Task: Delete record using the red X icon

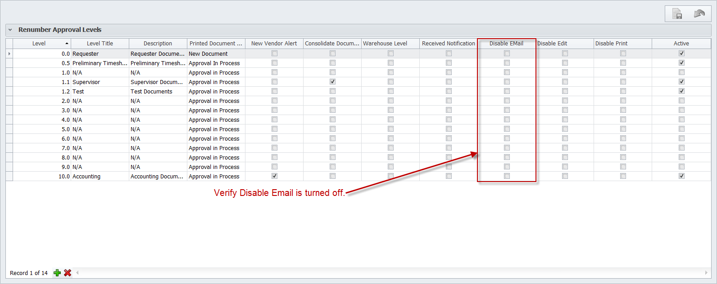Action: coord(68,273)
